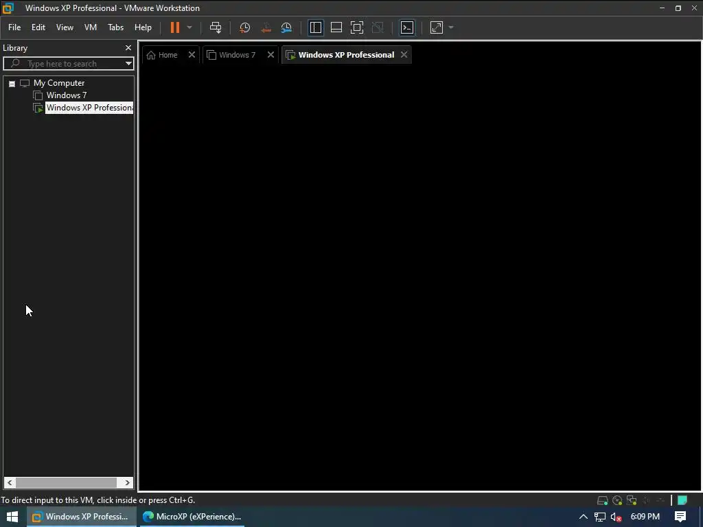Take a snapshot of this virtual machine
Image resolution: width=703 pixels, height=527 pixels.
[x=245, y=27]
